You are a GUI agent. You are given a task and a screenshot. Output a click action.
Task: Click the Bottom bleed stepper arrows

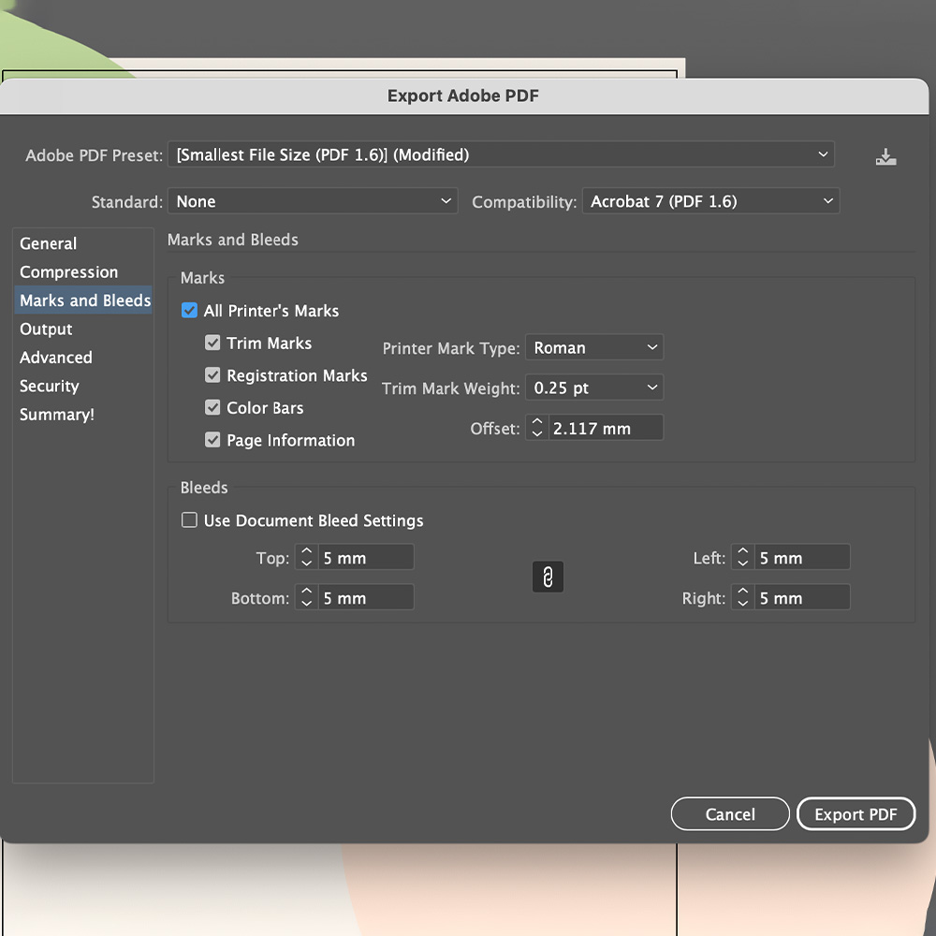(x=306, y=597)
